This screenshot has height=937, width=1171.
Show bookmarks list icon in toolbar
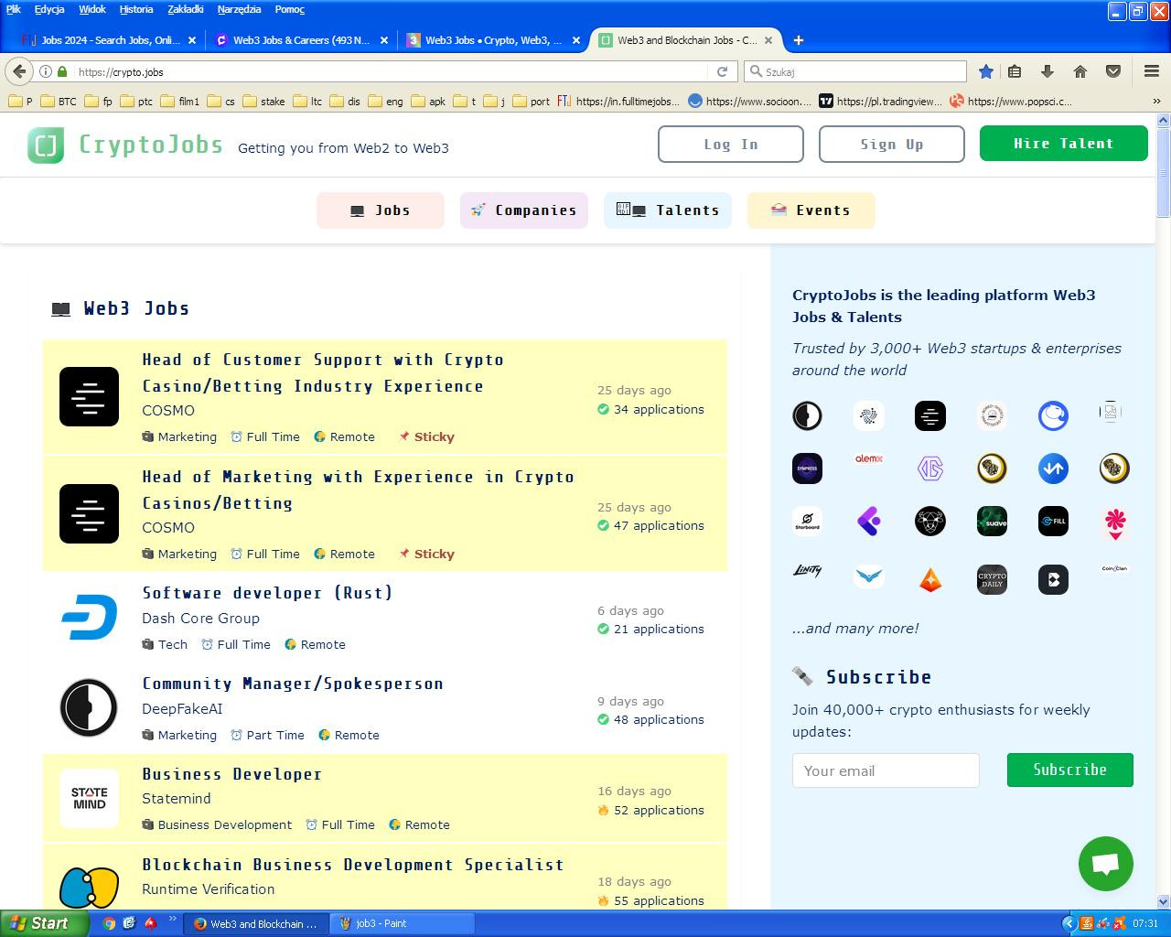pos(1015,71)
